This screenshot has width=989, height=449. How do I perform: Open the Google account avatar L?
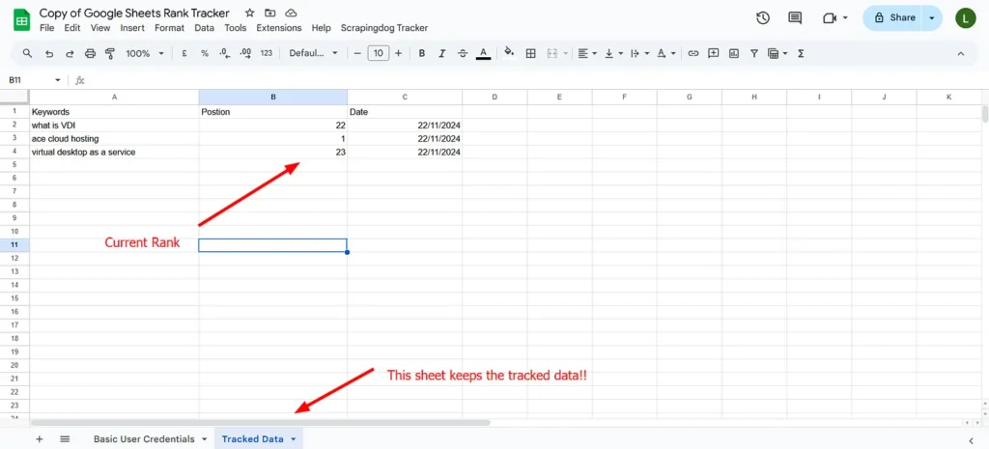(x=966, y=18)
